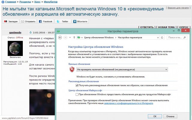Click ganimede's planet avatar
The width and height of the screenshot is (192, 120).
[15, 48]
